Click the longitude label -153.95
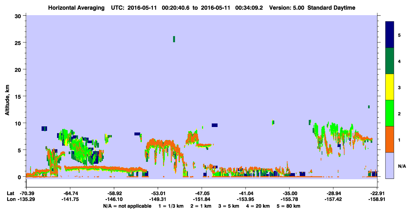The width and height of the screenshot is (419, 215). tap(245, 200)
